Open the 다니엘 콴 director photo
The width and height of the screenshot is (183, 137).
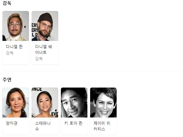(16, 26)
